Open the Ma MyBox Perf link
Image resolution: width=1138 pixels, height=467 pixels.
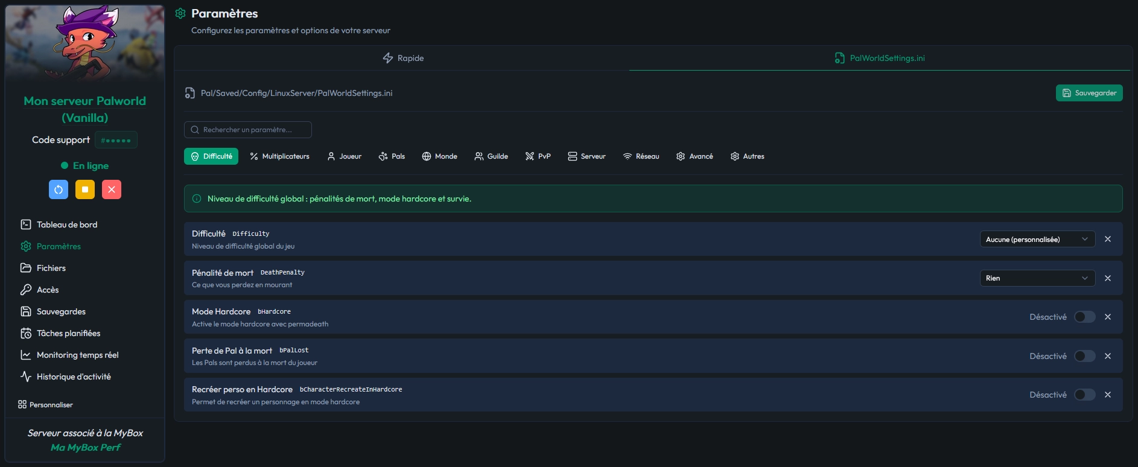pos(85,448)
